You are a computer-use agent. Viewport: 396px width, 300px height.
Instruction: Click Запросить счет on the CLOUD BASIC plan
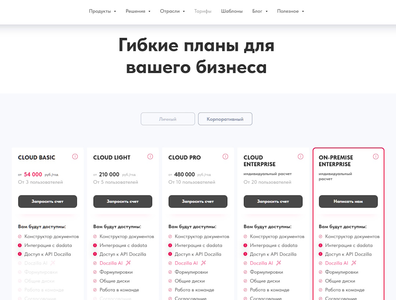47,201
